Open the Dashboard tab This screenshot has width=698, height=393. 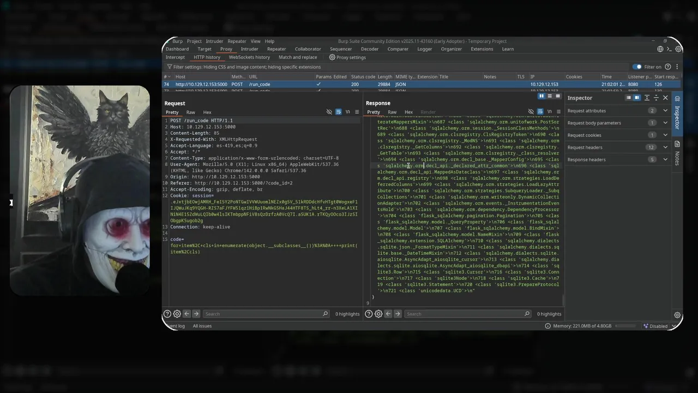click(177, 49)
